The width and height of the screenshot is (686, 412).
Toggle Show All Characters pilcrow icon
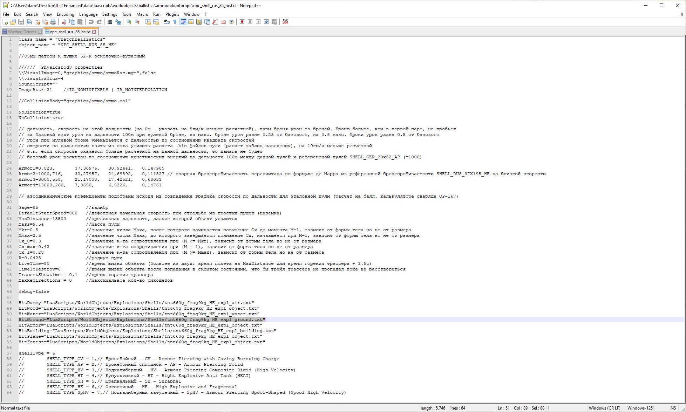point(175,22)
